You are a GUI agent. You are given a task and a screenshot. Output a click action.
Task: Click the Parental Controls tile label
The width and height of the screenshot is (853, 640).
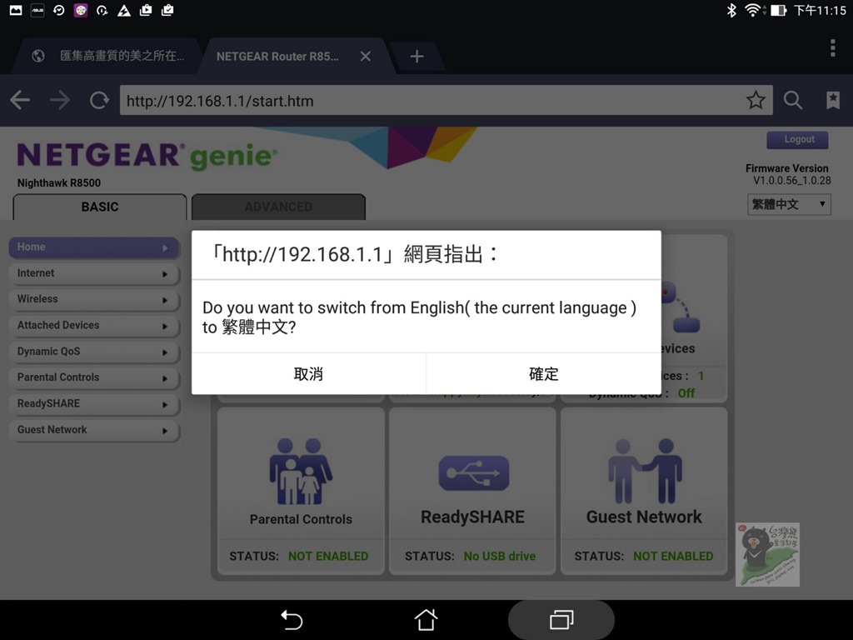point(301,519)
